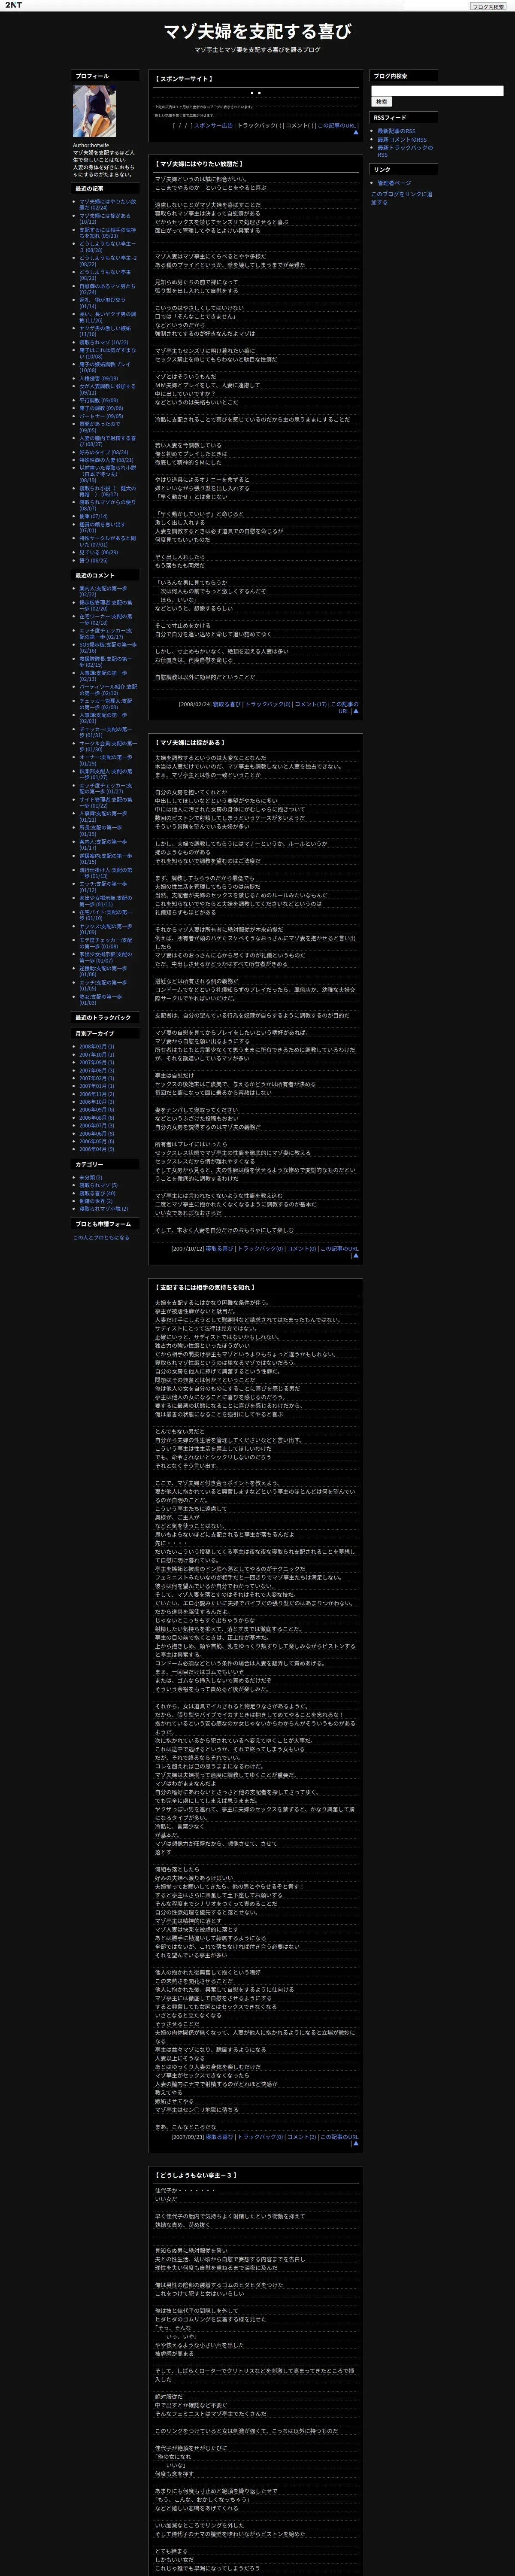Image resolution: width=515 pixels, height=2576 pixels.
Task: Open the 最新コメントのRSS feed link
Action: point(402,140)
